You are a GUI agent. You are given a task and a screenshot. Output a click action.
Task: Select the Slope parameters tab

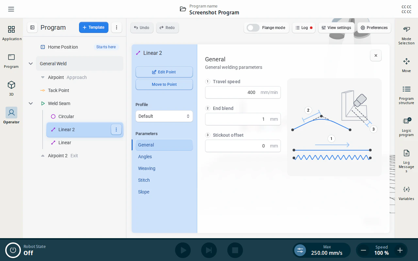pos(164,192)
